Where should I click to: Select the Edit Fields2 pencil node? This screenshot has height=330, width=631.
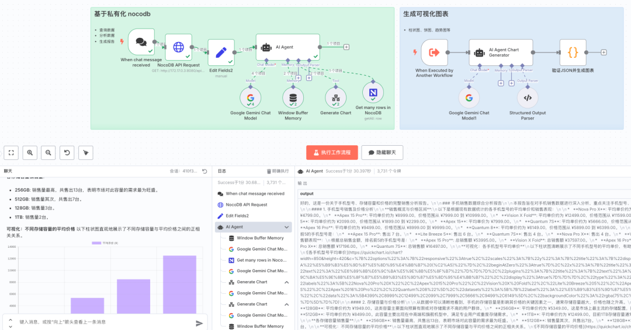(x=221, y=52)
